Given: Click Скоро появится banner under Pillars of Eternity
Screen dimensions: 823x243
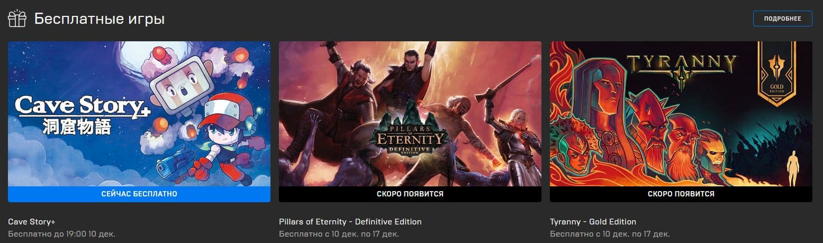Looking at the screenshot, I should [410, 194].
